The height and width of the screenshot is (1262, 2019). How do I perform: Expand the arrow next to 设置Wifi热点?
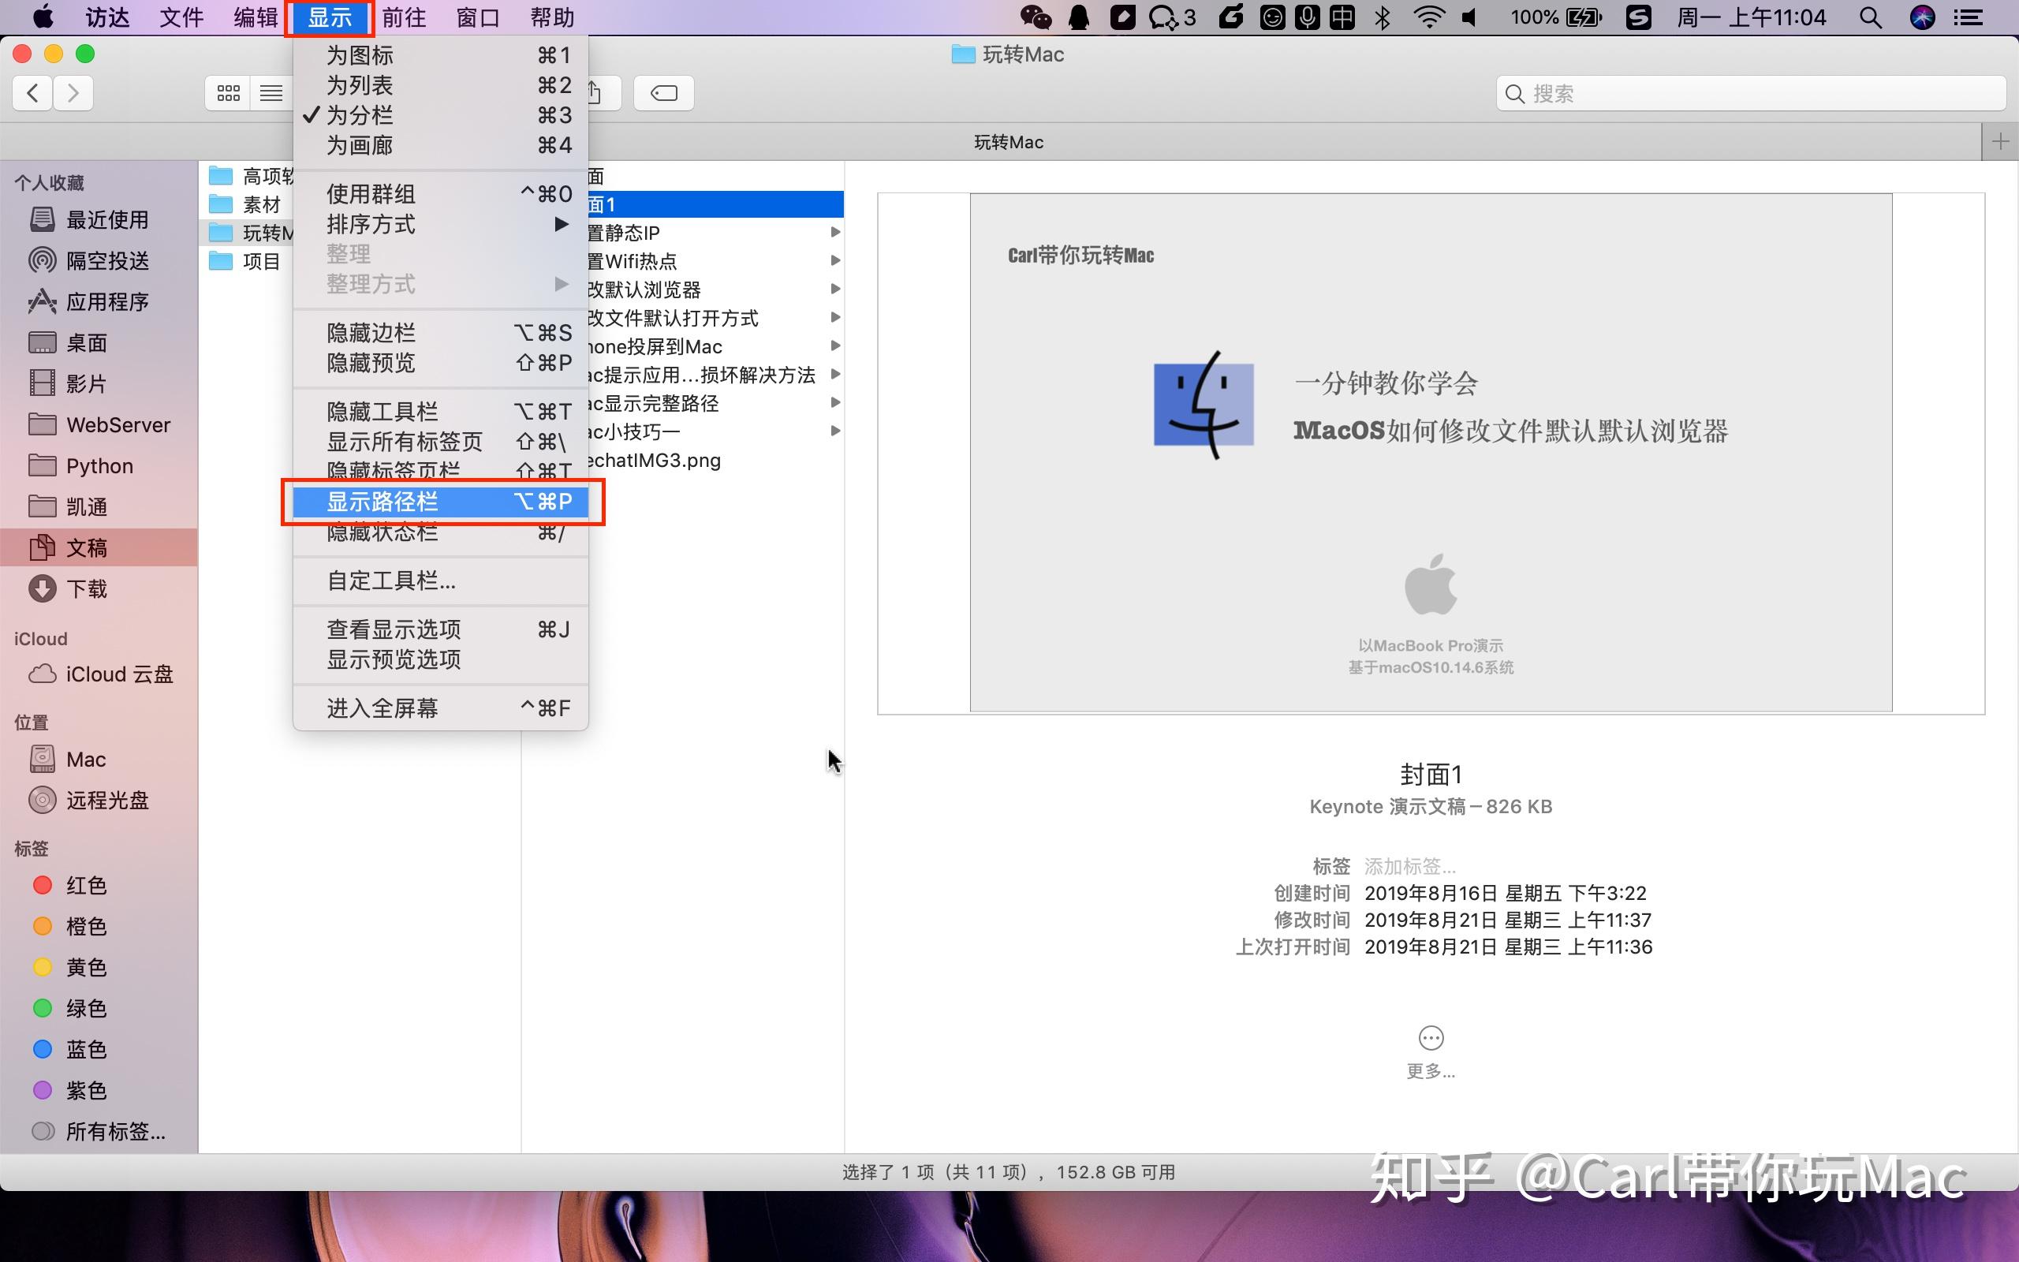(x=836, y=260)
